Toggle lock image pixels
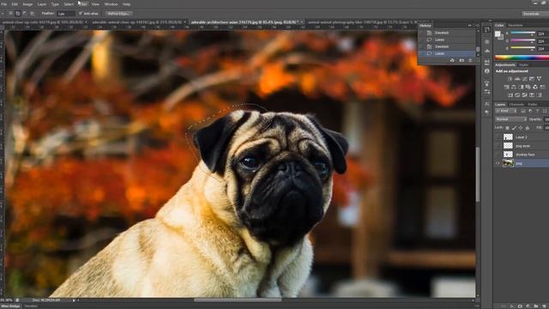 click(x=514, y=128)
